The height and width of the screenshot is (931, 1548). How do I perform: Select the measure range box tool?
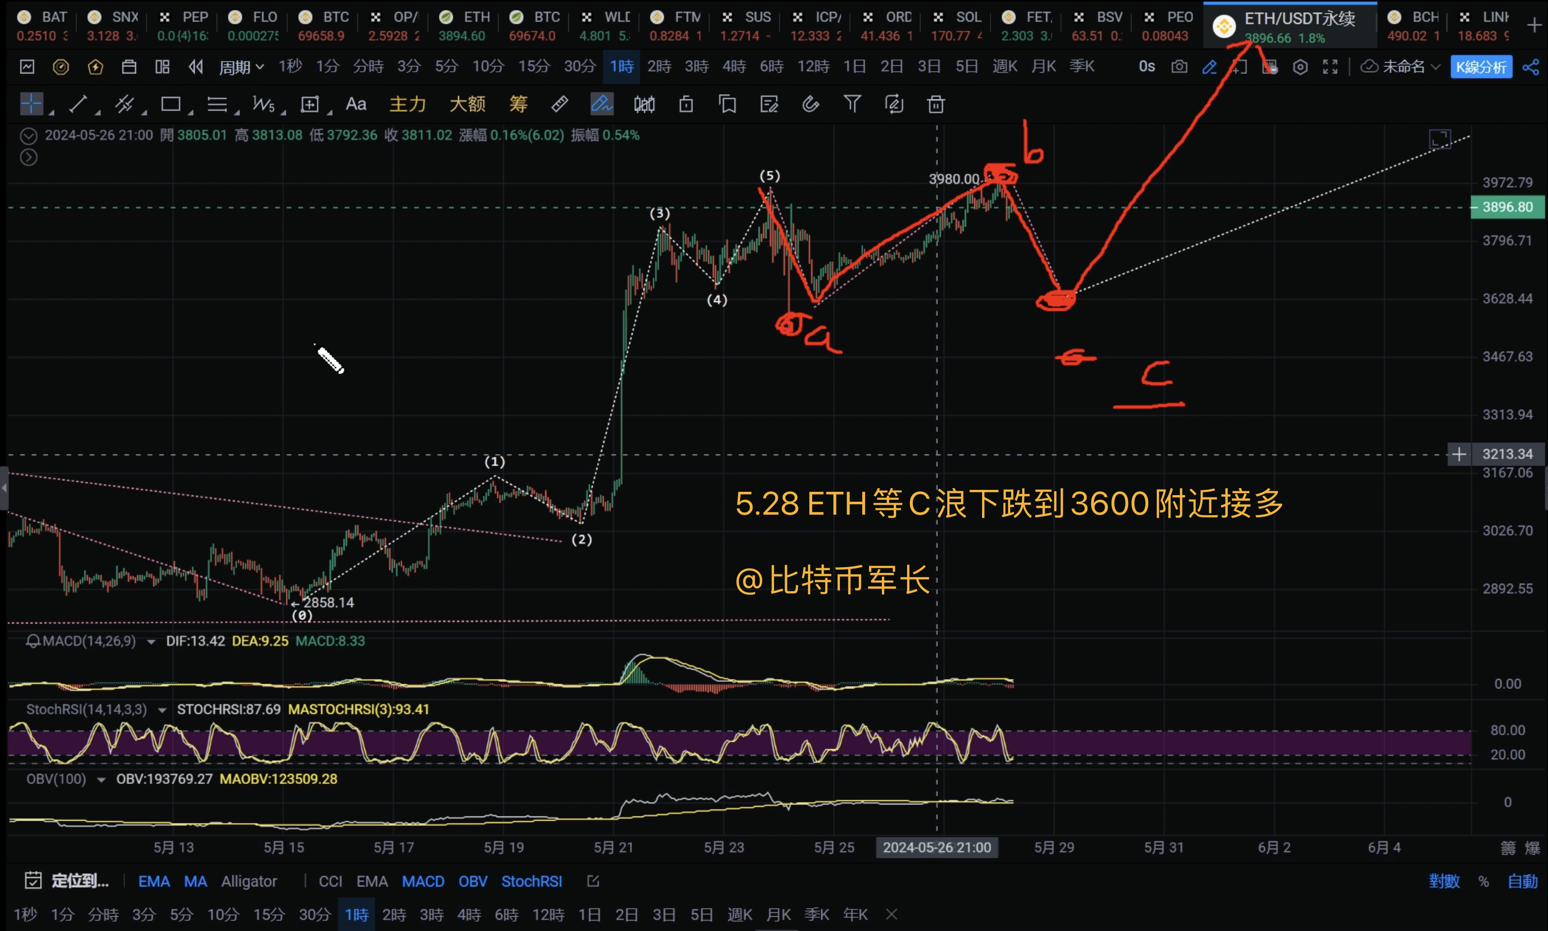310,104
